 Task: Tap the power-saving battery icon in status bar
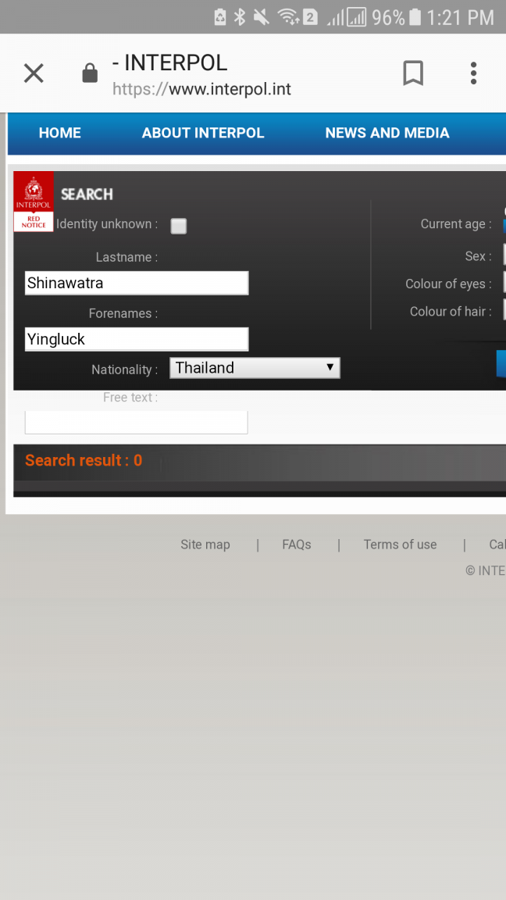coord(220,17)
